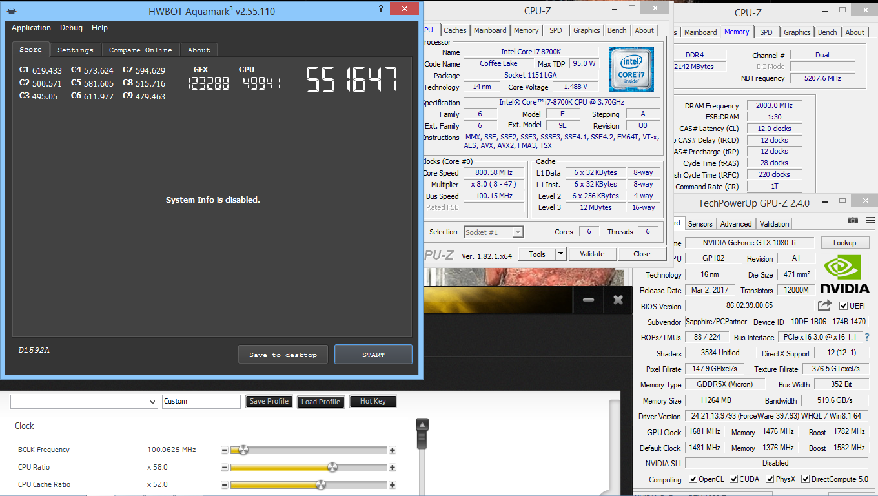878x496 pixels.
Task: Click the CPU Ratio slider handle
Action: point(332,468)
